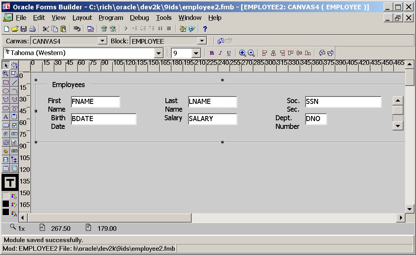Screen dimensions: 416x255
Task: Select the Image item tool
Action: tap(5, 143)
